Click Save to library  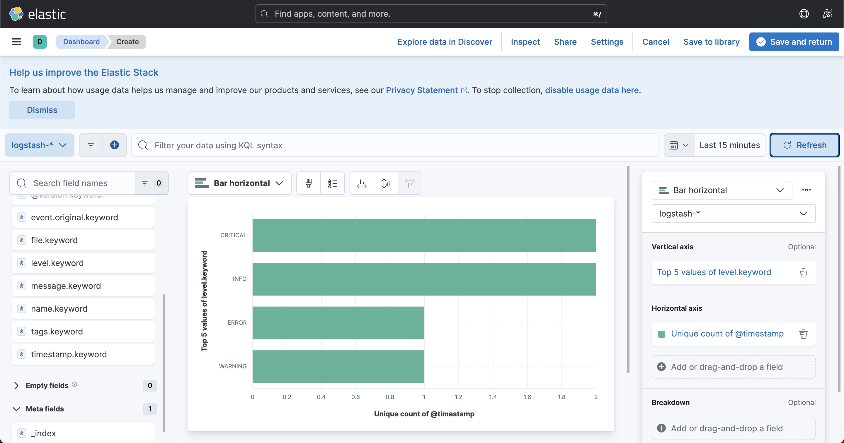coord(711,42)
